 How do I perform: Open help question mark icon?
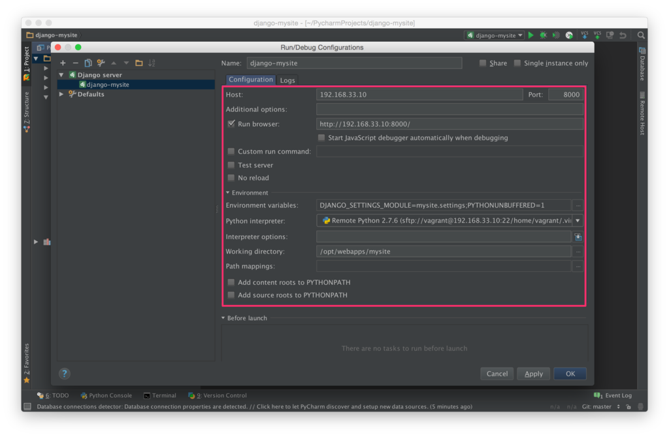[65, 374]
